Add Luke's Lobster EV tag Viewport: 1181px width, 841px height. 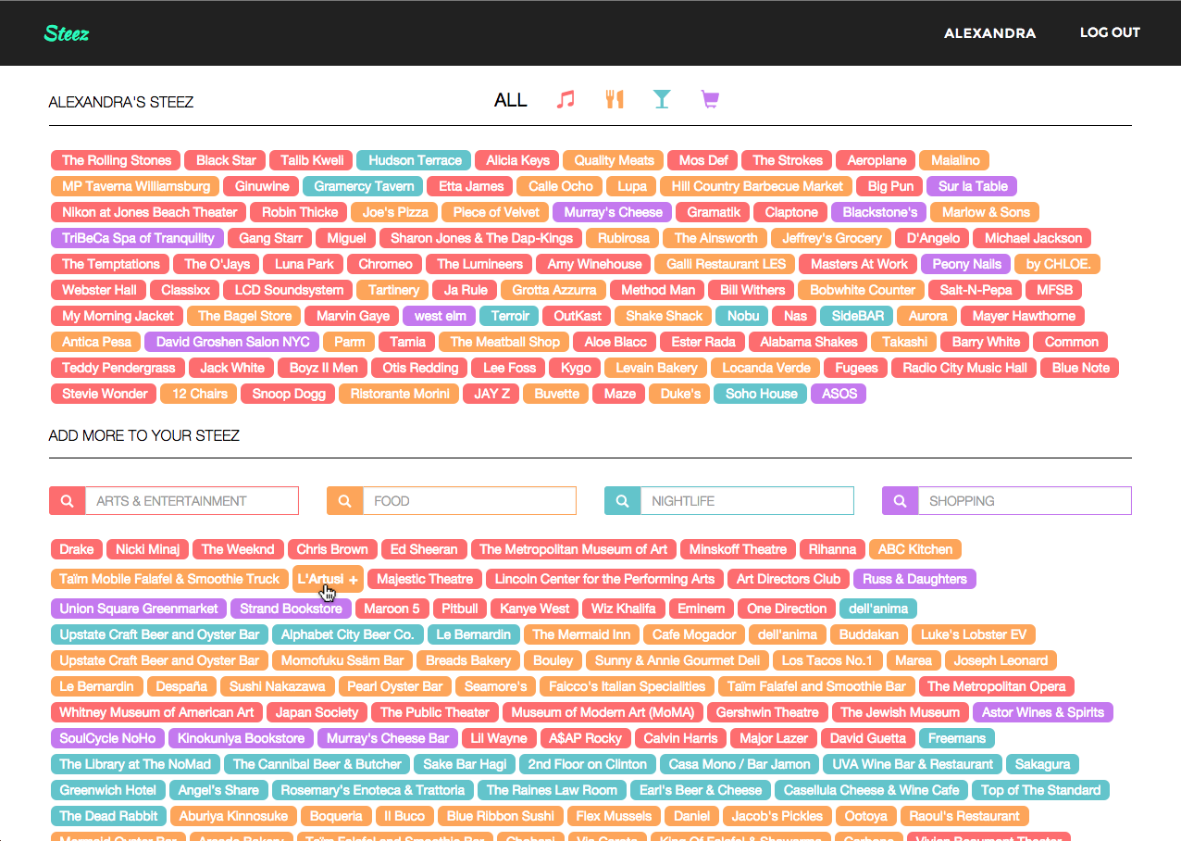tap(973, 634)
